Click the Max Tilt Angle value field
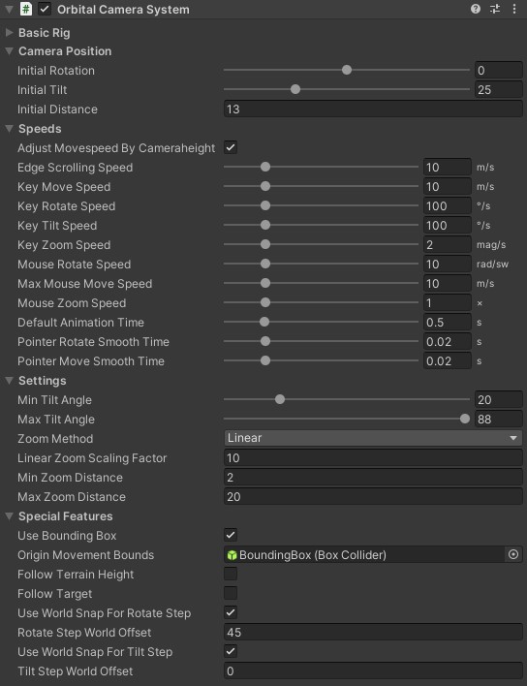Screen dimensions: 527x686 coord(499,419)
